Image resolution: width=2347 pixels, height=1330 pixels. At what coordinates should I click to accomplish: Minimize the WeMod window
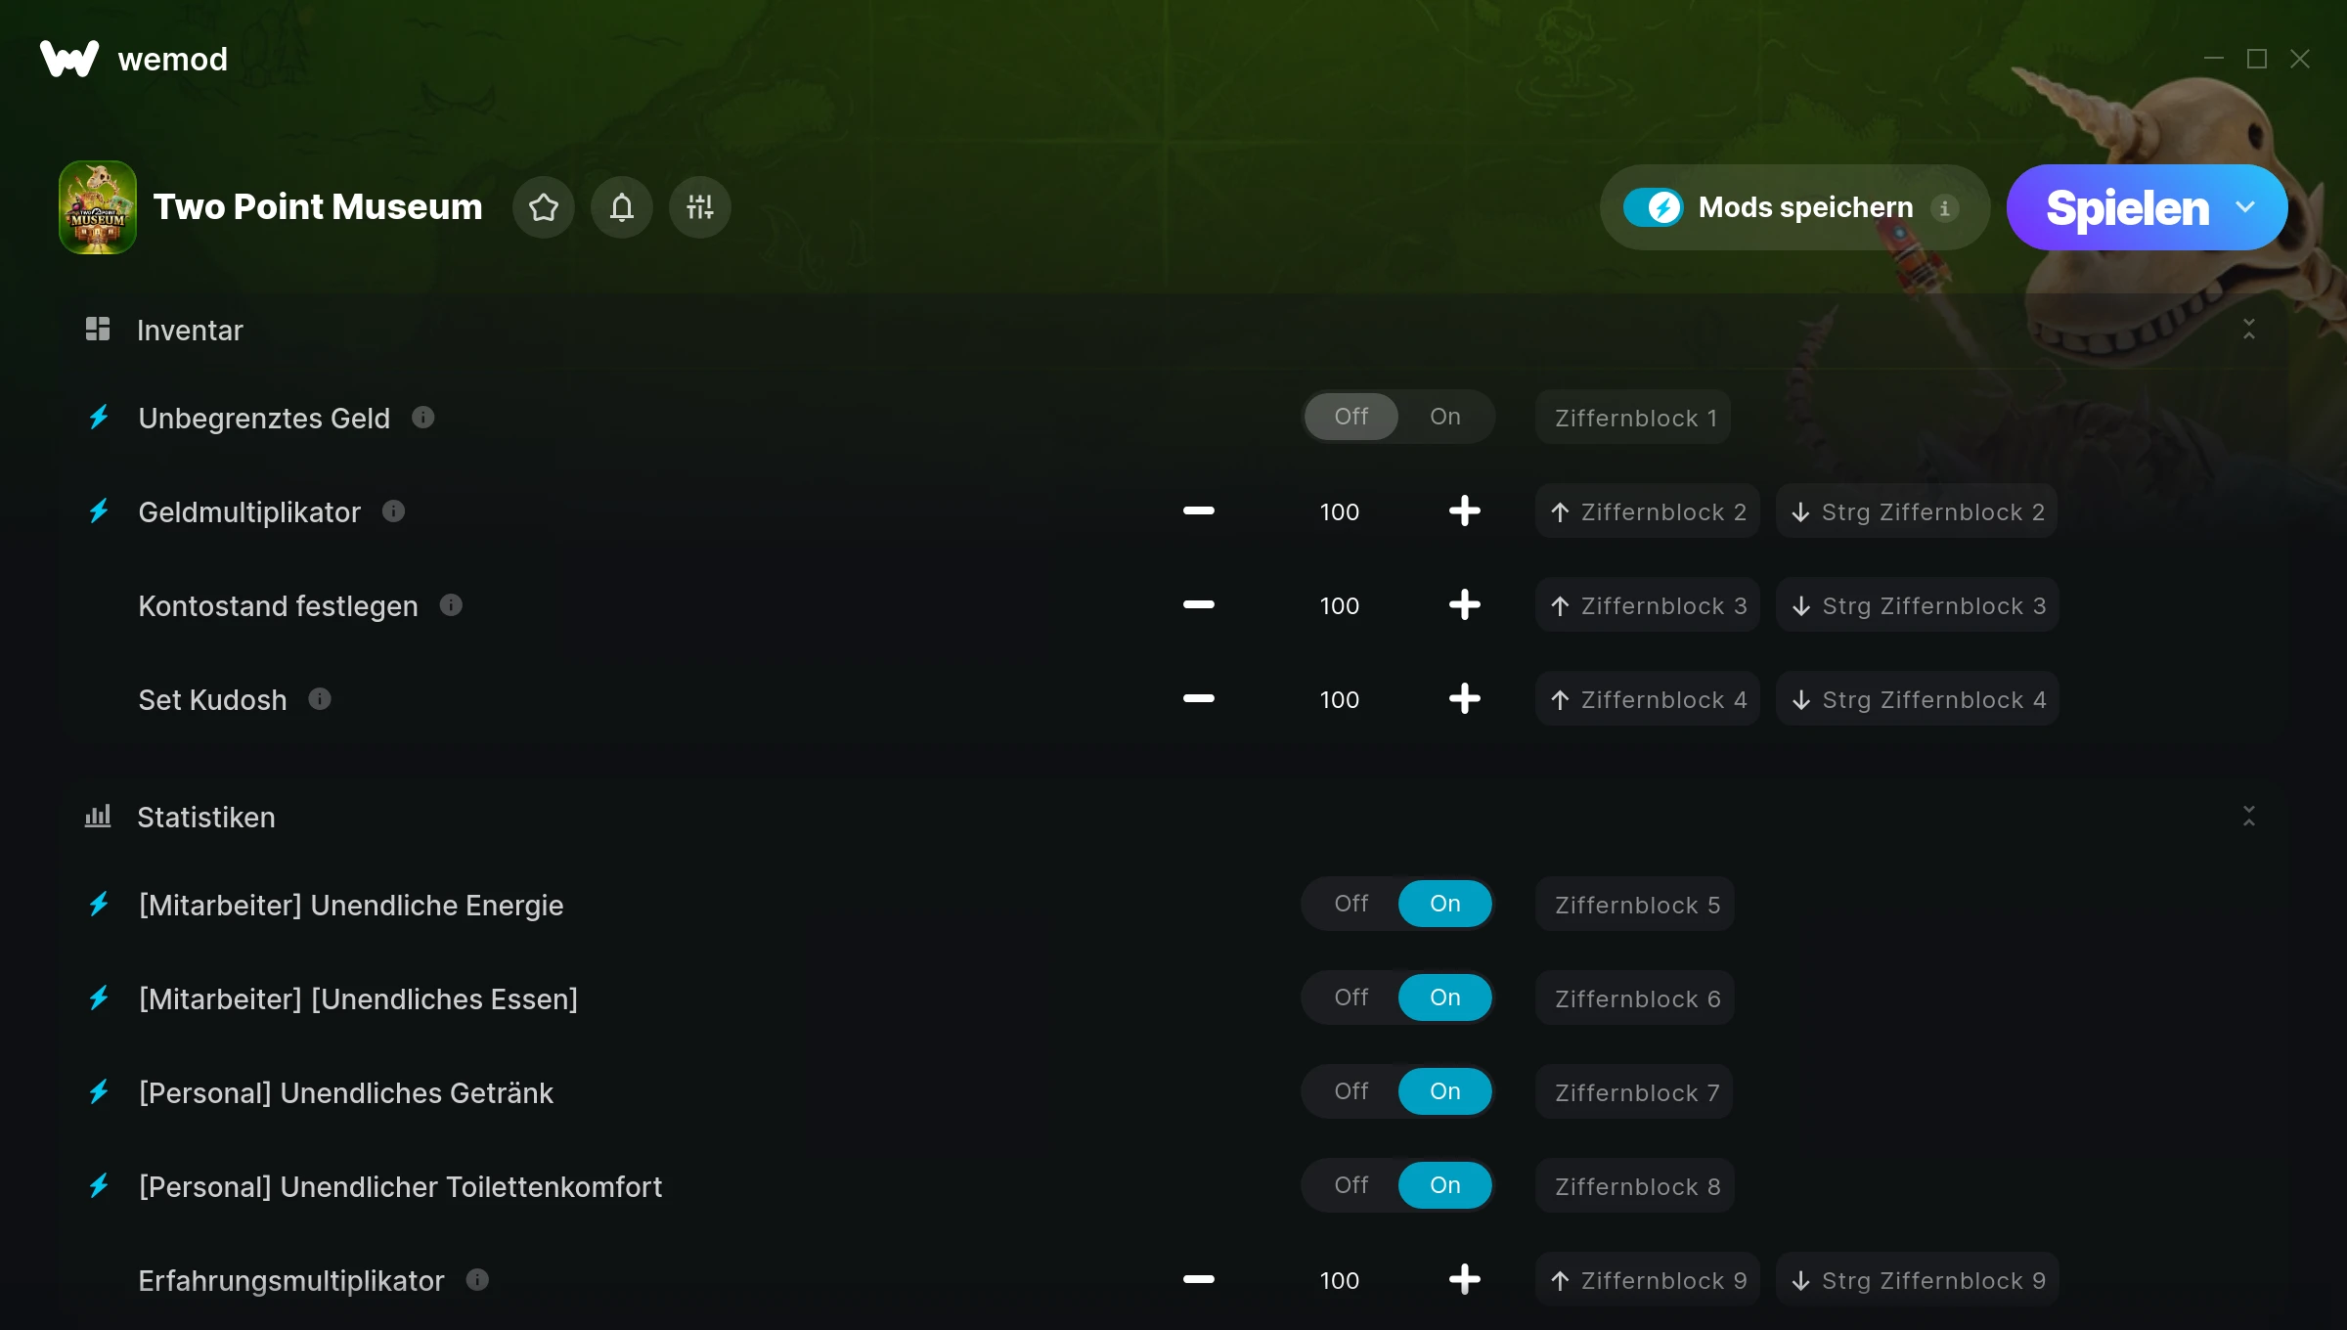click(2214, 59)
